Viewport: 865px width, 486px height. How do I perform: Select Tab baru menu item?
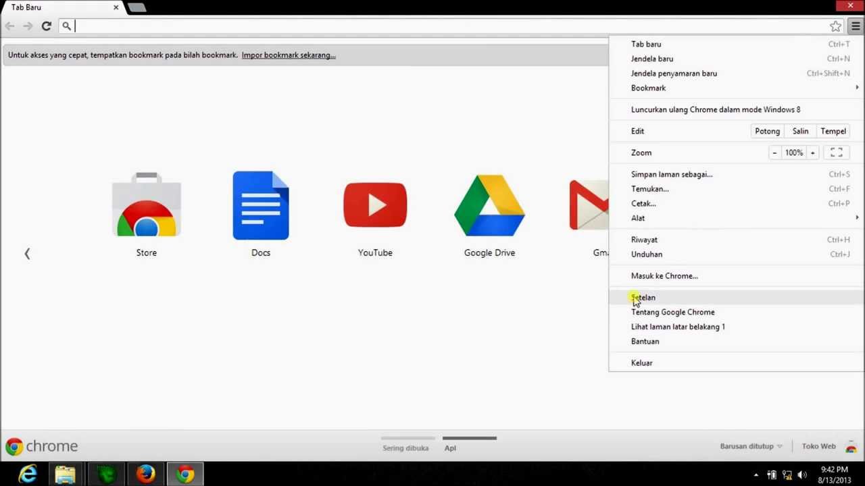point(736,44)
